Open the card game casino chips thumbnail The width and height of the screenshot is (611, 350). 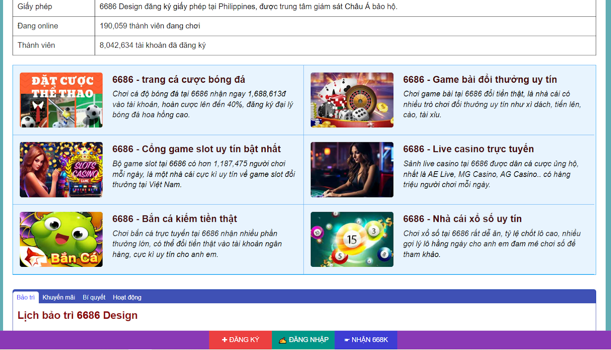point(352,100)
